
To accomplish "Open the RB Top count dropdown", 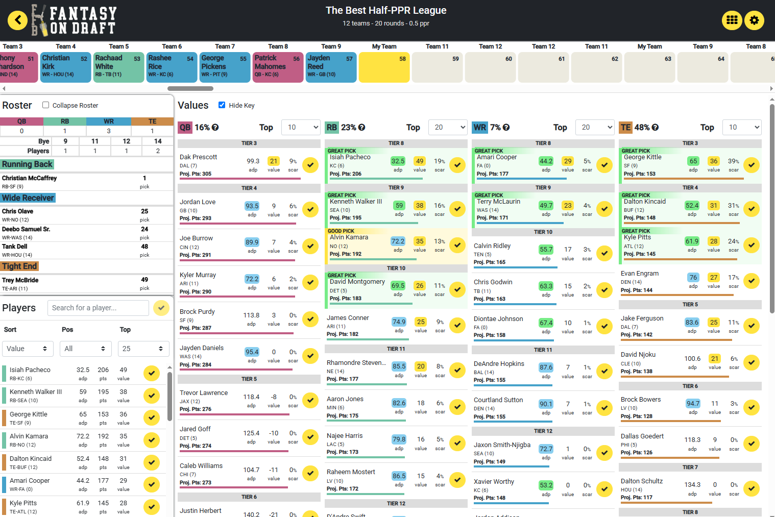I will 448,128.
